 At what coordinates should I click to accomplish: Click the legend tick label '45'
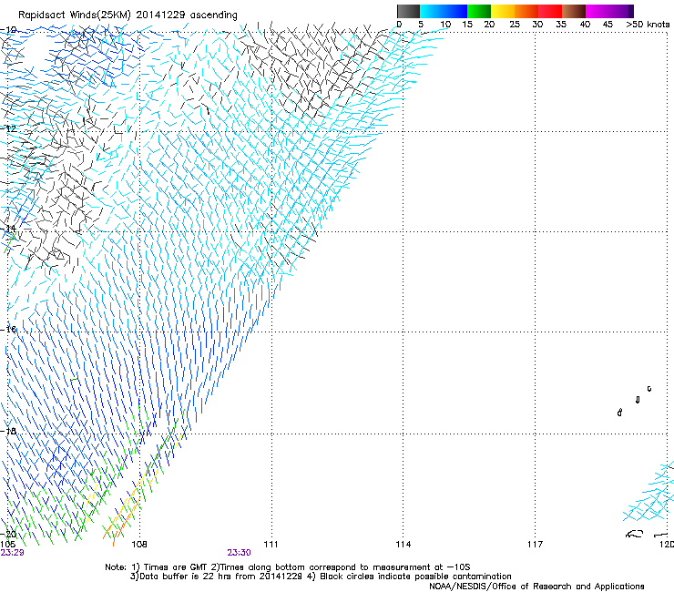pos(608,25)
